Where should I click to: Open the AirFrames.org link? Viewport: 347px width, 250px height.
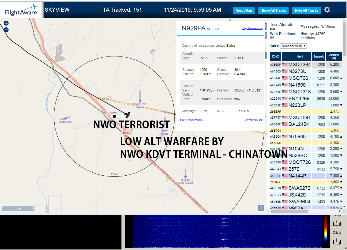(254, 119)
